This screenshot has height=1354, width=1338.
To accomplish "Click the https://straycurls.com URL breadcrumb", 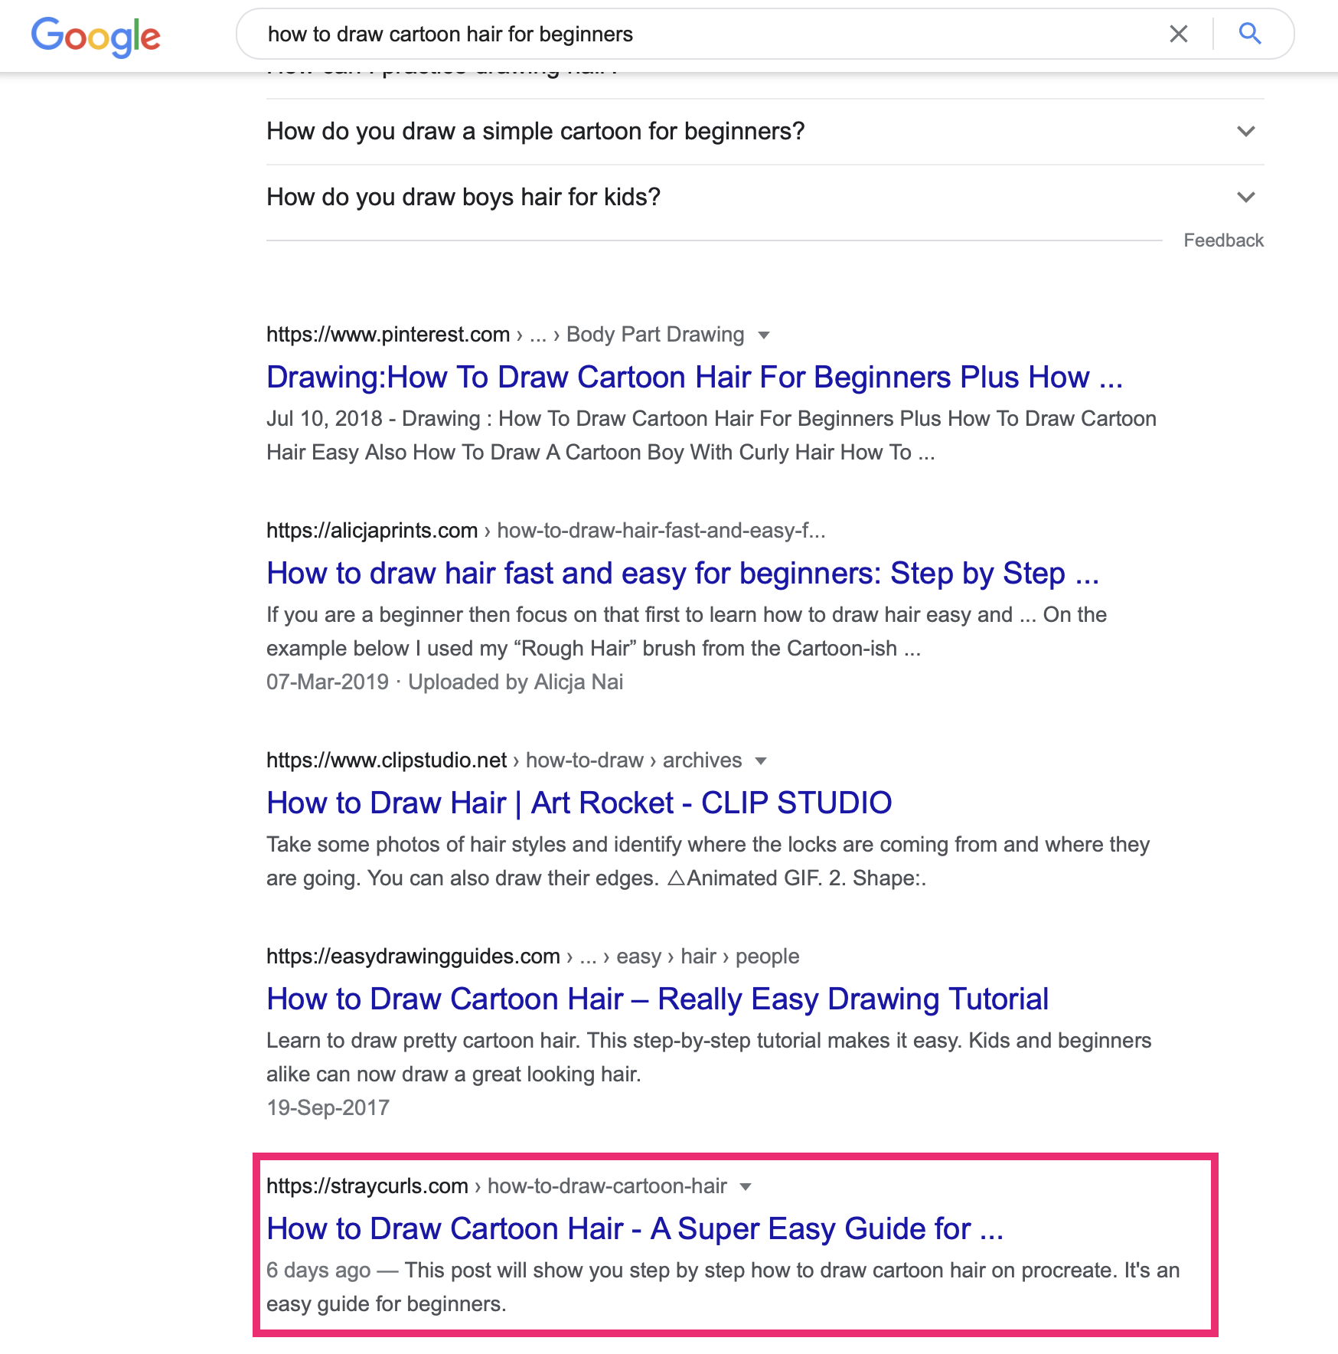I will (x=367, y=1186).
